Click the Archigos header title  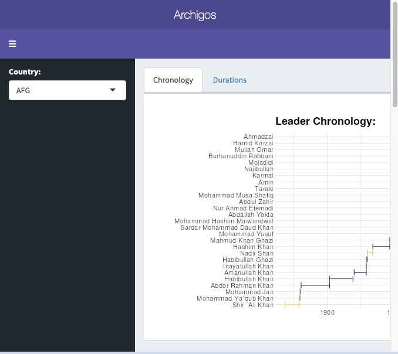195,15
